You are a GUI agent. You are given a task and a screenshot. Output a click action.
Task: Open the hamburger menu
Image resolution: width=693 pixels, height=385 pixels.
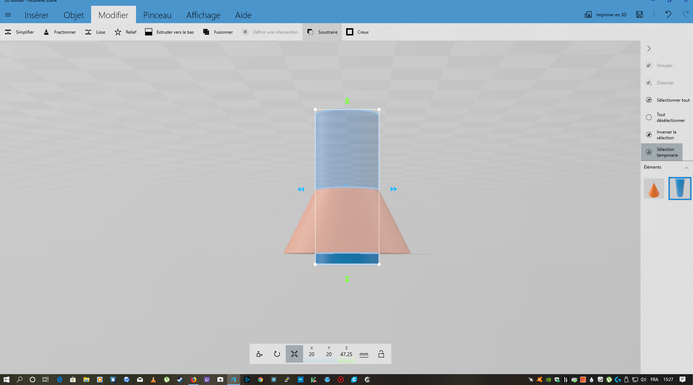click(x=8, y=15)
